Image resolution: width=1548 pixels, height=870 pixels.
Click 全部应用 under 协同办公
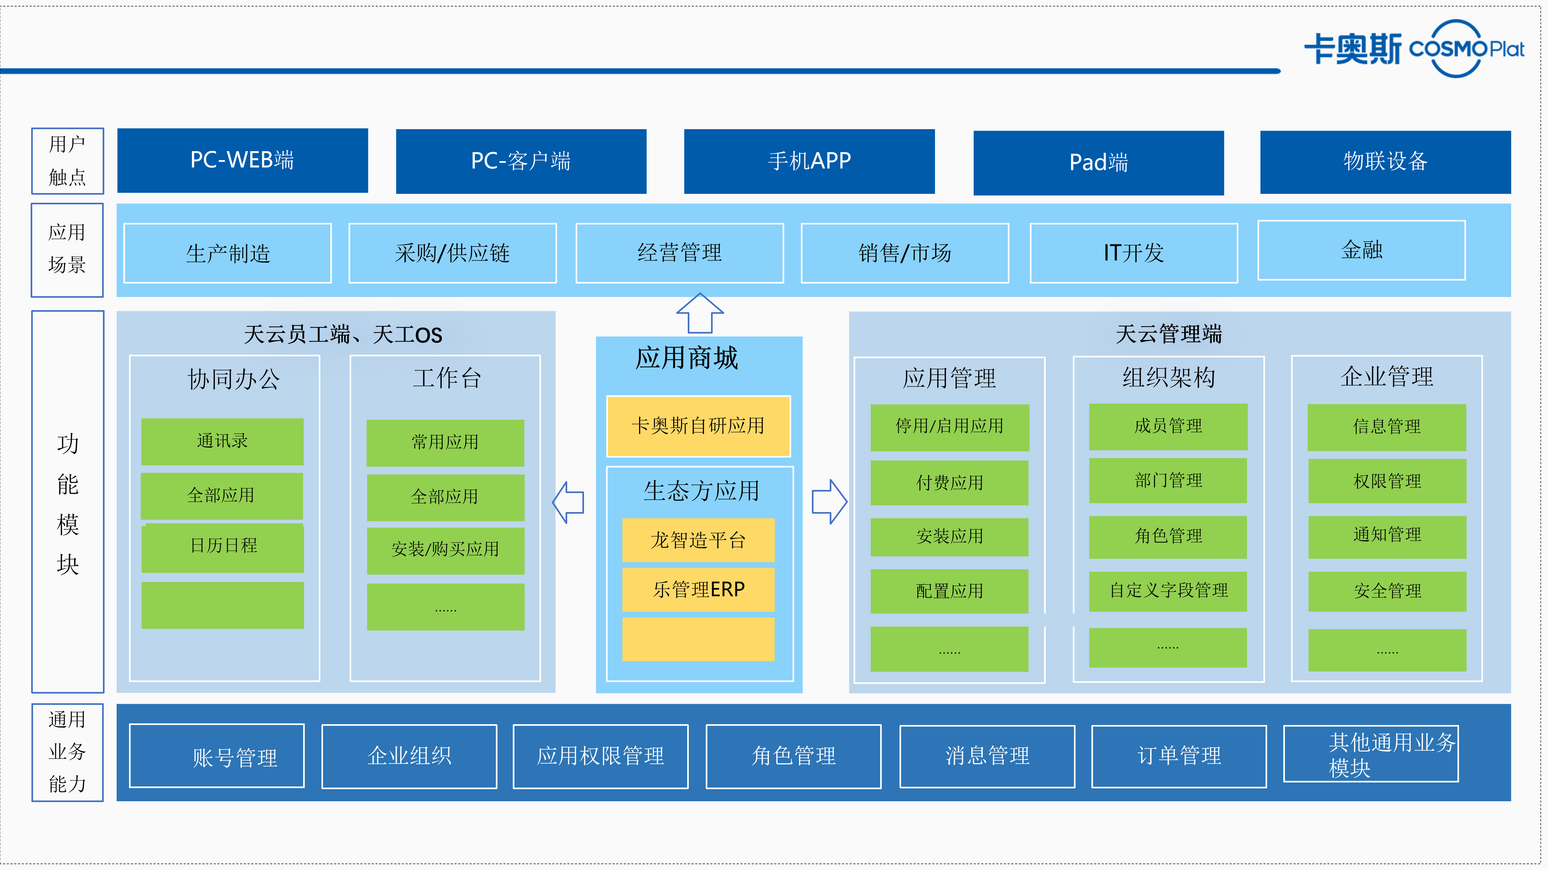coord(222,496)
